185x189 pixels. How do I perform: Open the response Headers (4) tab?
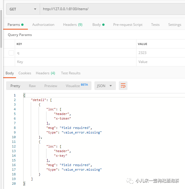tap(45, 73)
